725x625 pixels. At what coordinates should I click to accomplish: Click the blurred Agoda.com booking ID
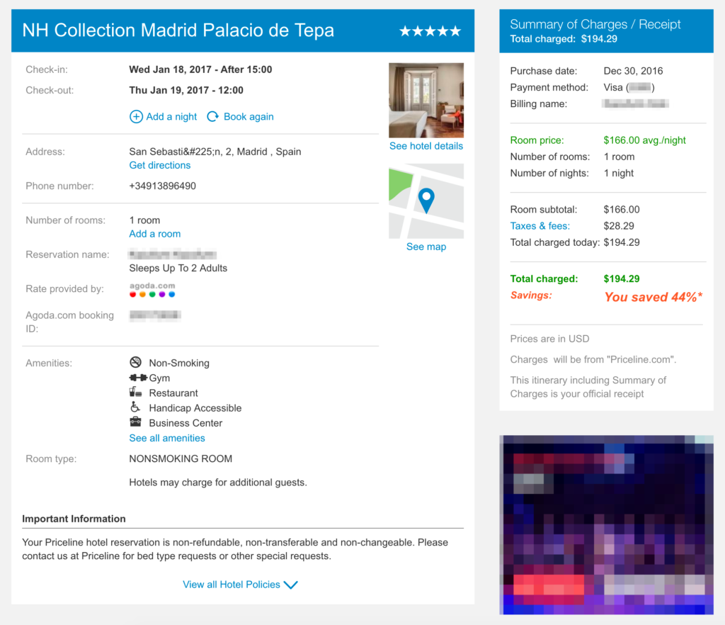155,315
